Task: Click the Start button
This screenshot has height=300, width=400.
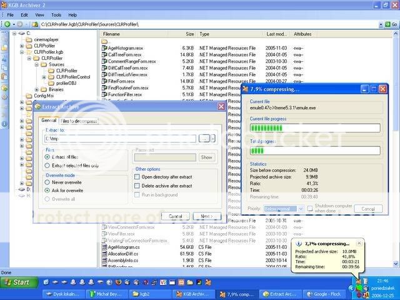Action: [19, 282]
